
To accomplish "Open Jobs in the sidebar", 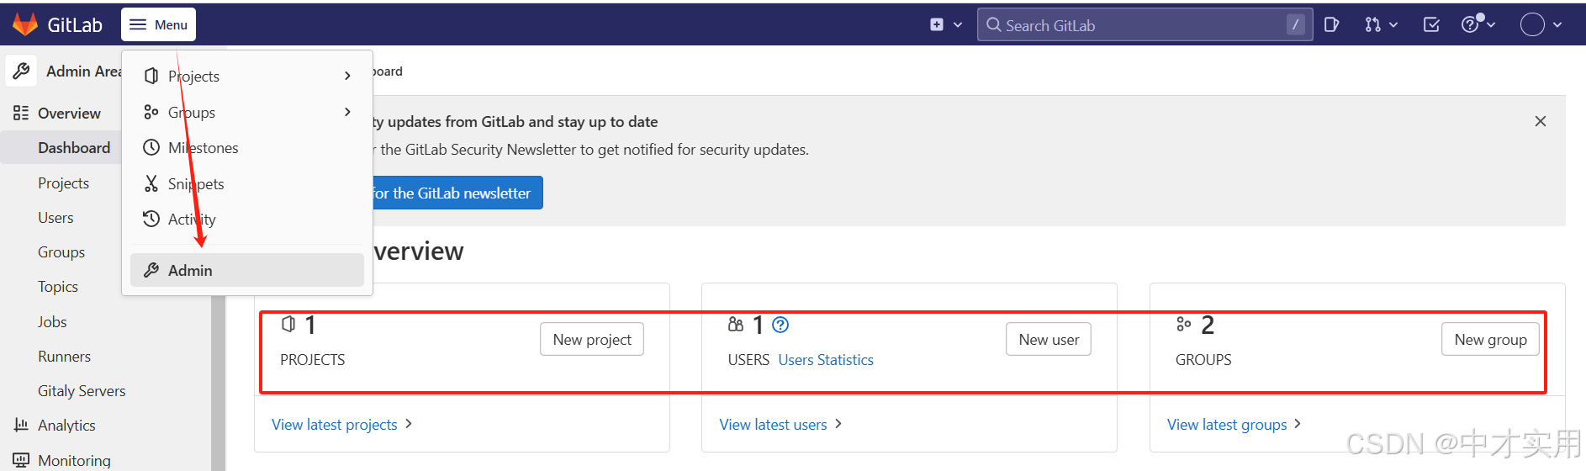I will point(52,321).
